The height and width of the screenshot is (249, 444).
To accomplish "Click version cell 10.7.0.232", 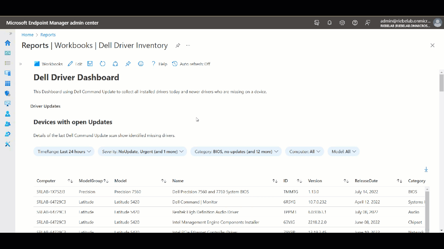I will click(317, 202).
